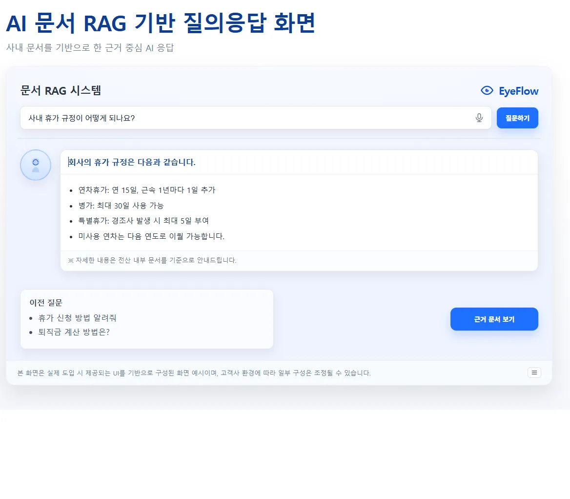570x499 pixels.
Task: Click subtitle 사내 문서를 기반으로 한 근거
Action: [x=90, y=48]
